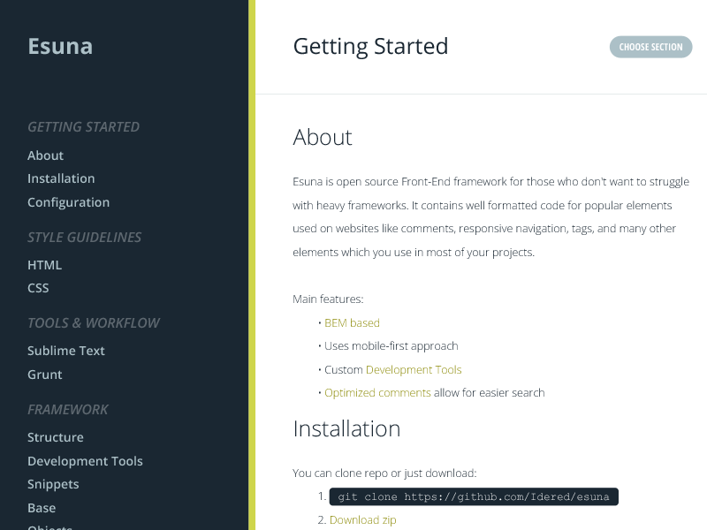Click the Optimized comments link

click(x=377, y=392)
